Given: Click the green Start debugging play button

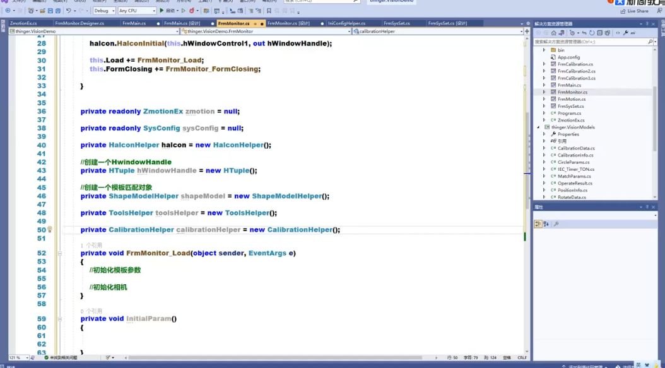Looking at the screenshot, I should click(x=162, y=11).
